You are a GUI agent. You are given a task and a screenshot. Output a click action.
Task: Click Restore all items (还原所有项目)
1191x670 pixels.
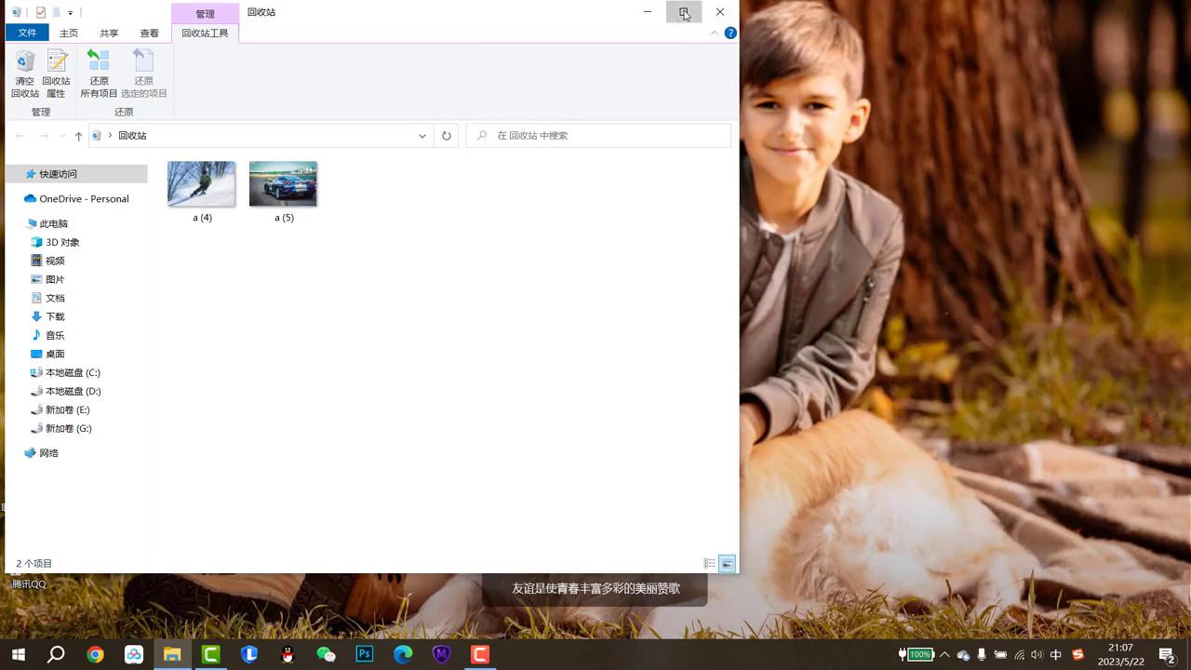(x=99, y=74)
